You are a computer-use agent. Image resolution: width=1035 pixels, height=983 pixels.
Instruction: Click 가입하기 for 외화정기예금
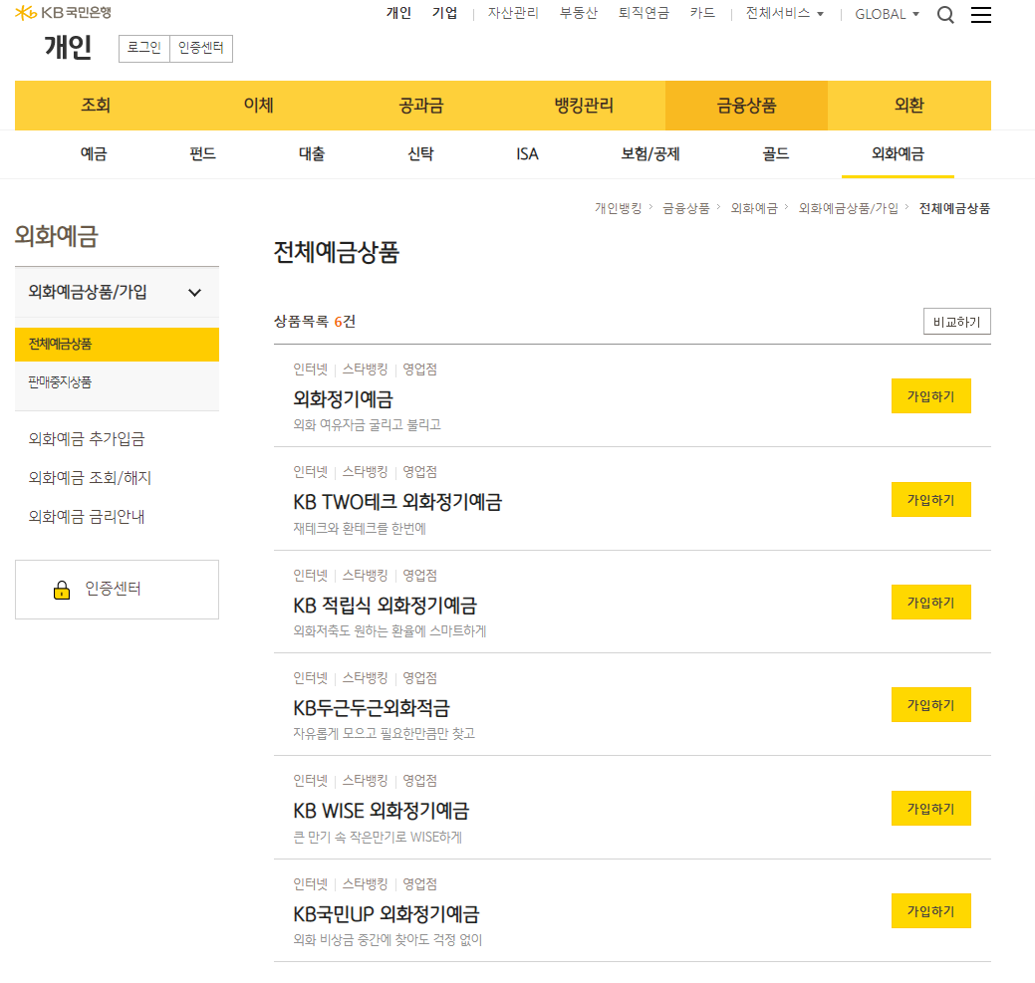(930, 396)
